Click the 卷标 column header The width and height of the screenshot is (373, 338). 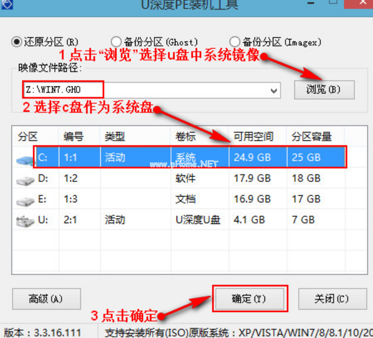(185, 136)
